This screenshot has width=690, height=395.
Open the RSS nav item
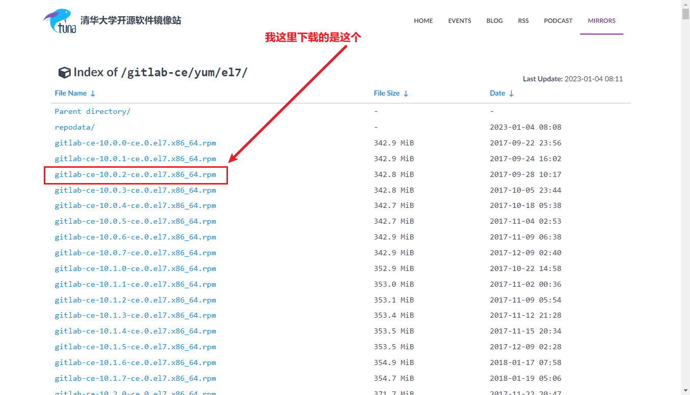tap(523, 21)
